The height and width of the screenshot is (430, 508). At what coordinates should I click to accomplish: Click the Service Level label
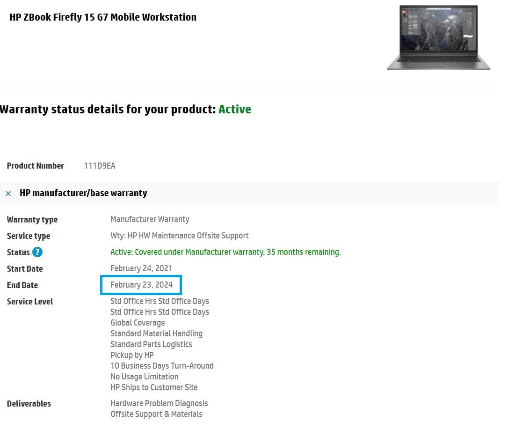[x=30, y=302]
